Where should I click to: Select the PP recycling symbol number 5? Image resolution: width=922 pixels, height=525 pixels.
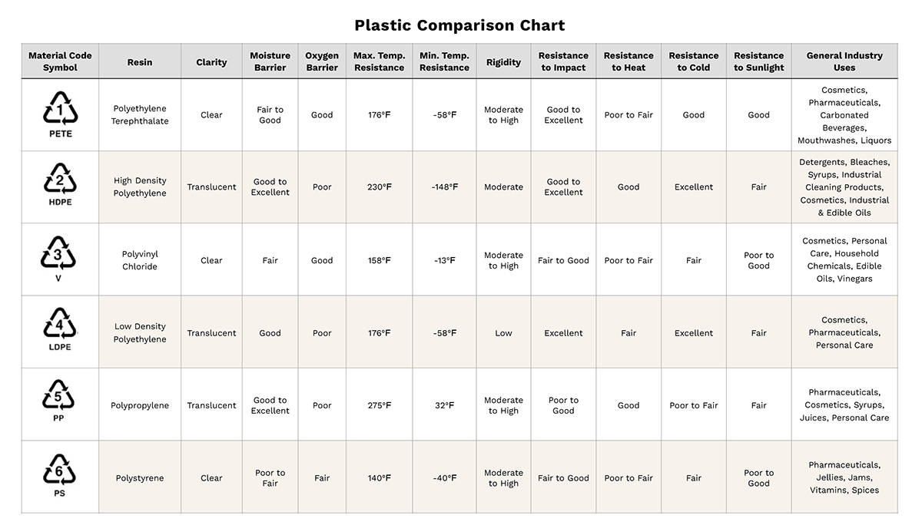59,399
